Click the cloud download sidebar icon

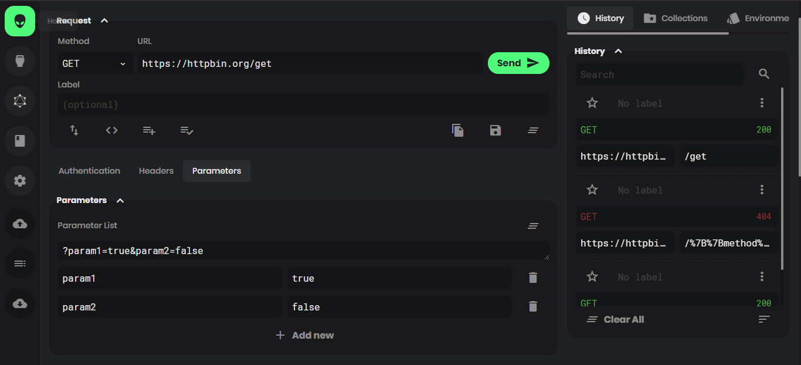point(19,303)
